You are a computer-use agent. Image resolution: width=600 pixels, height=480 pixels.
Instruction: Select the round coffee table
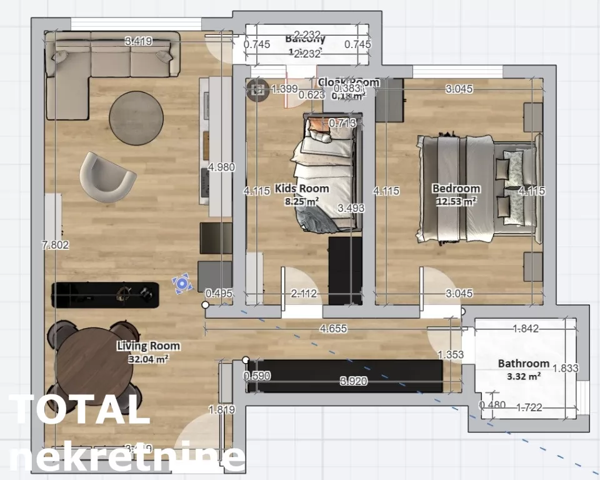tap(136, 118)
